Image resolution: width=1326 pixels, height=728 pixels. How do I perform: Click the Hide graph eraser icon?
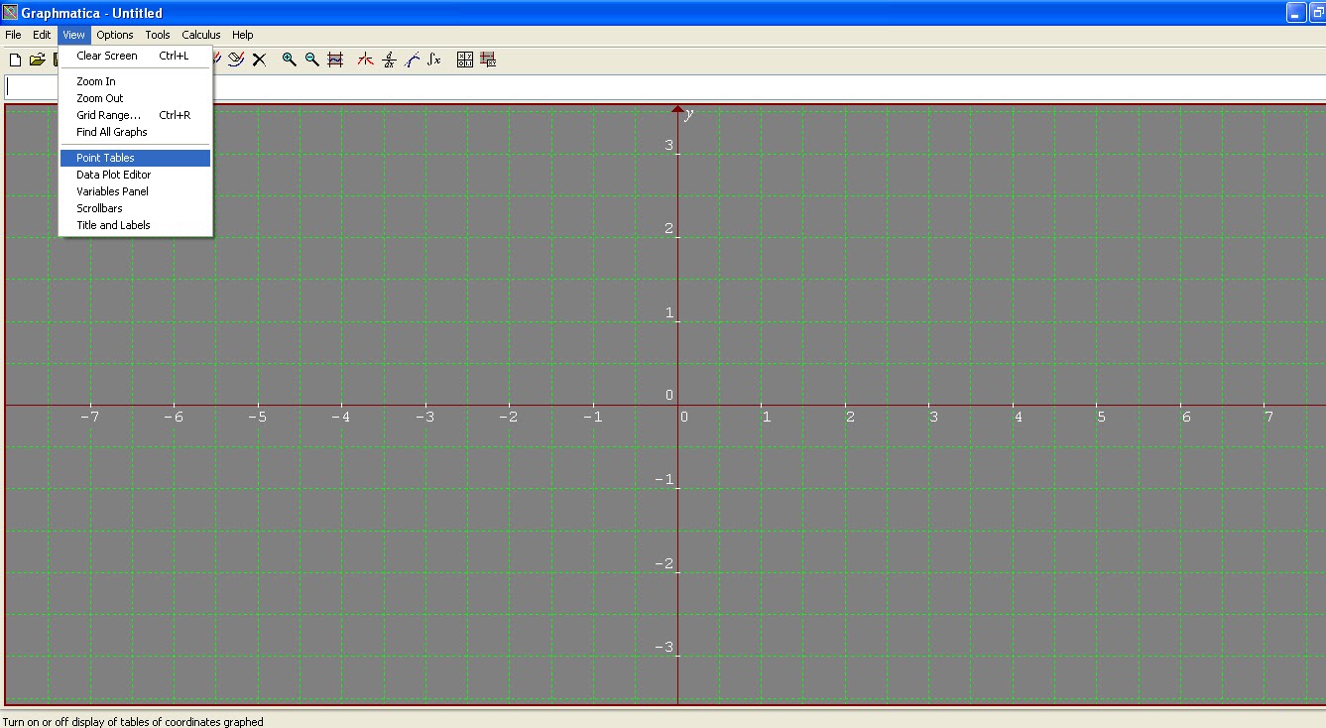click(x=236, y=60)
